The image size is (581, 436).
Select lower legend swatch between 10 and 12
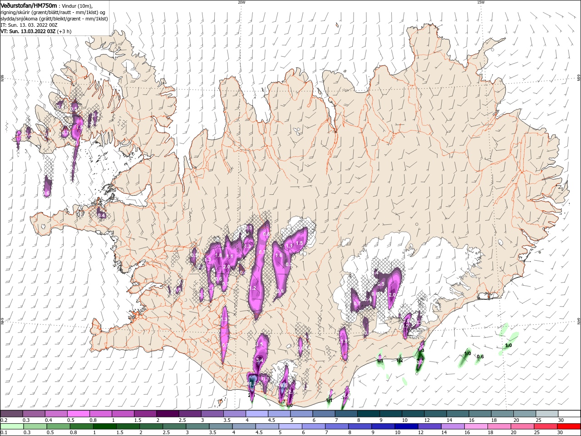407,426
